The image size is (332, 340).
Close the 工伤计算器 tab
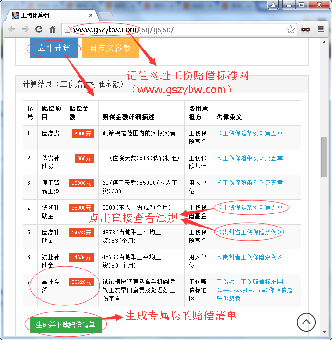(x=91, y=15)
